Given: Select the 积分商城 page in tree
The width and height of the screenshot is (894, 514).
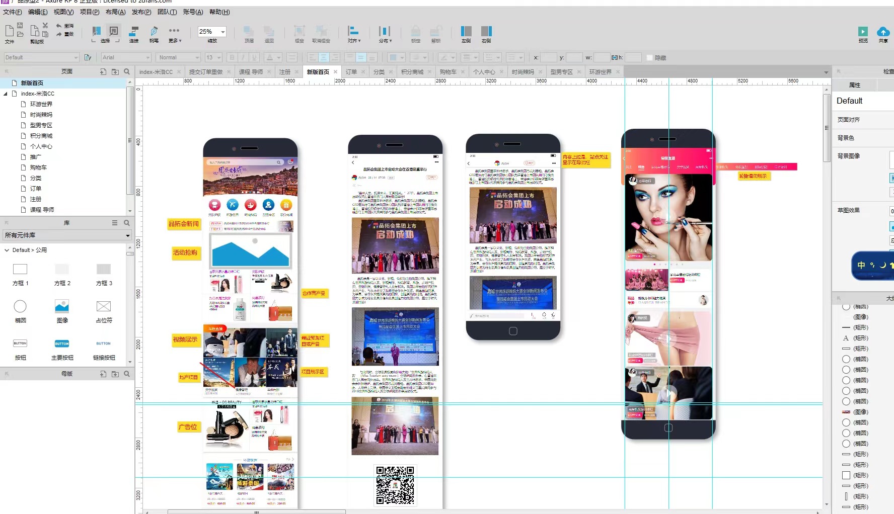Looking at the screenshot, I should [x=41, y=136].
